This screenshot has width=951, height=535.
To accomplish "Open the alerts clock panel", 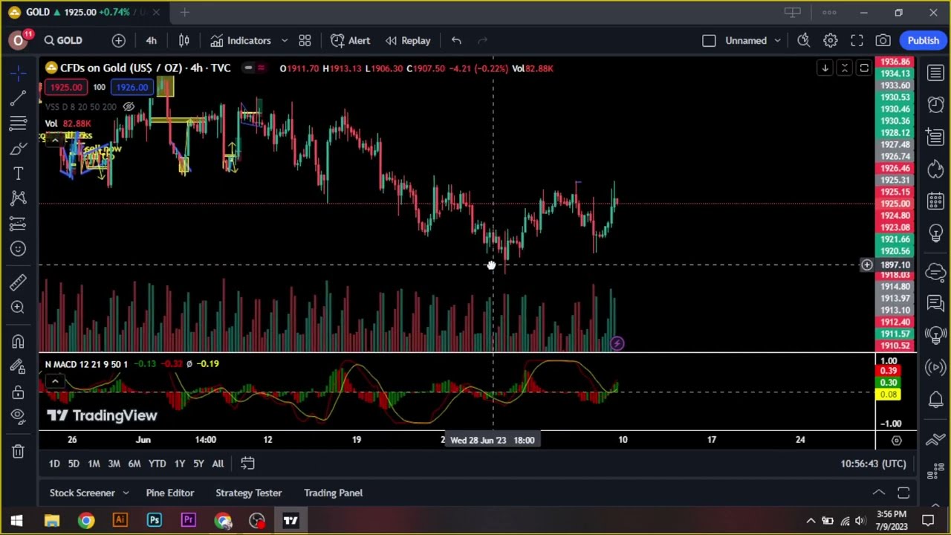I will point(935,105).
